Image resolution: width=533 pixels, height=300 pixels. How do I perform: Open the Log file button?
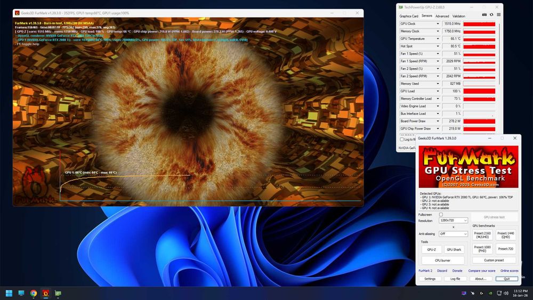coord(455,279)
